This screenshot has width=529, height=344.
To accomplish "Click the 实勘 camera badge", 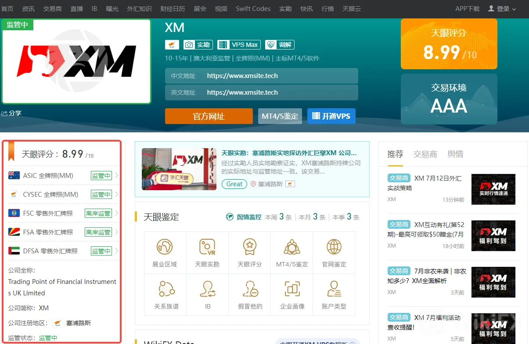I will click(x=198, y=45).
